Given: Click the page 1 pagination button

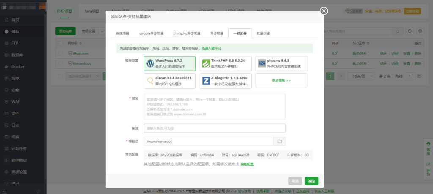Looking at the screenshot, I should pyautogui.click(x=330, y=76).
